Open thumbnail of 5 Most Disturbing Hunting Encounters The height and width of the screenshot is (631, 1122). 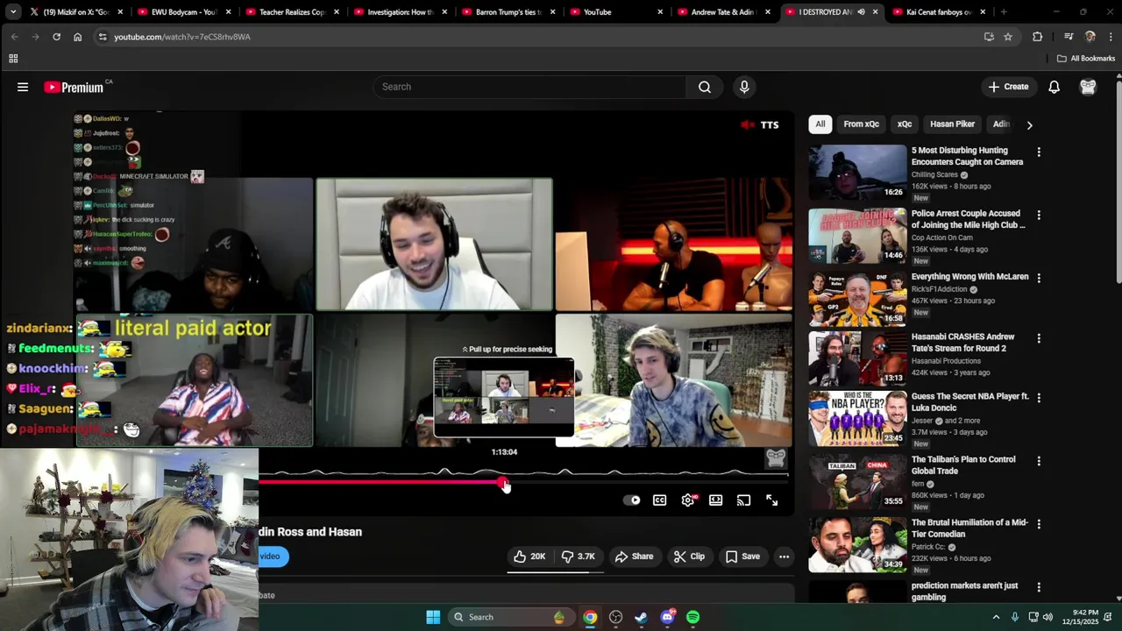click(857, 173)
